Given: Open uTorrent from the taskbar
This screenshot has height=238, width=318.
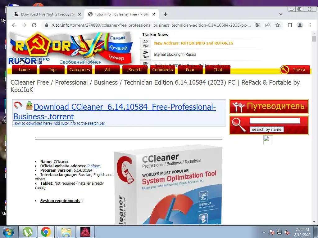Looking at the screenshot, I should point(28,232).
